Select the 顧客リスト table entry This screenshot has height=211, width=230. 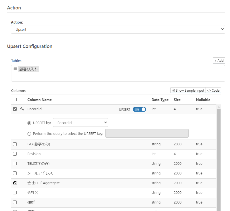click(x=28, y=69)
